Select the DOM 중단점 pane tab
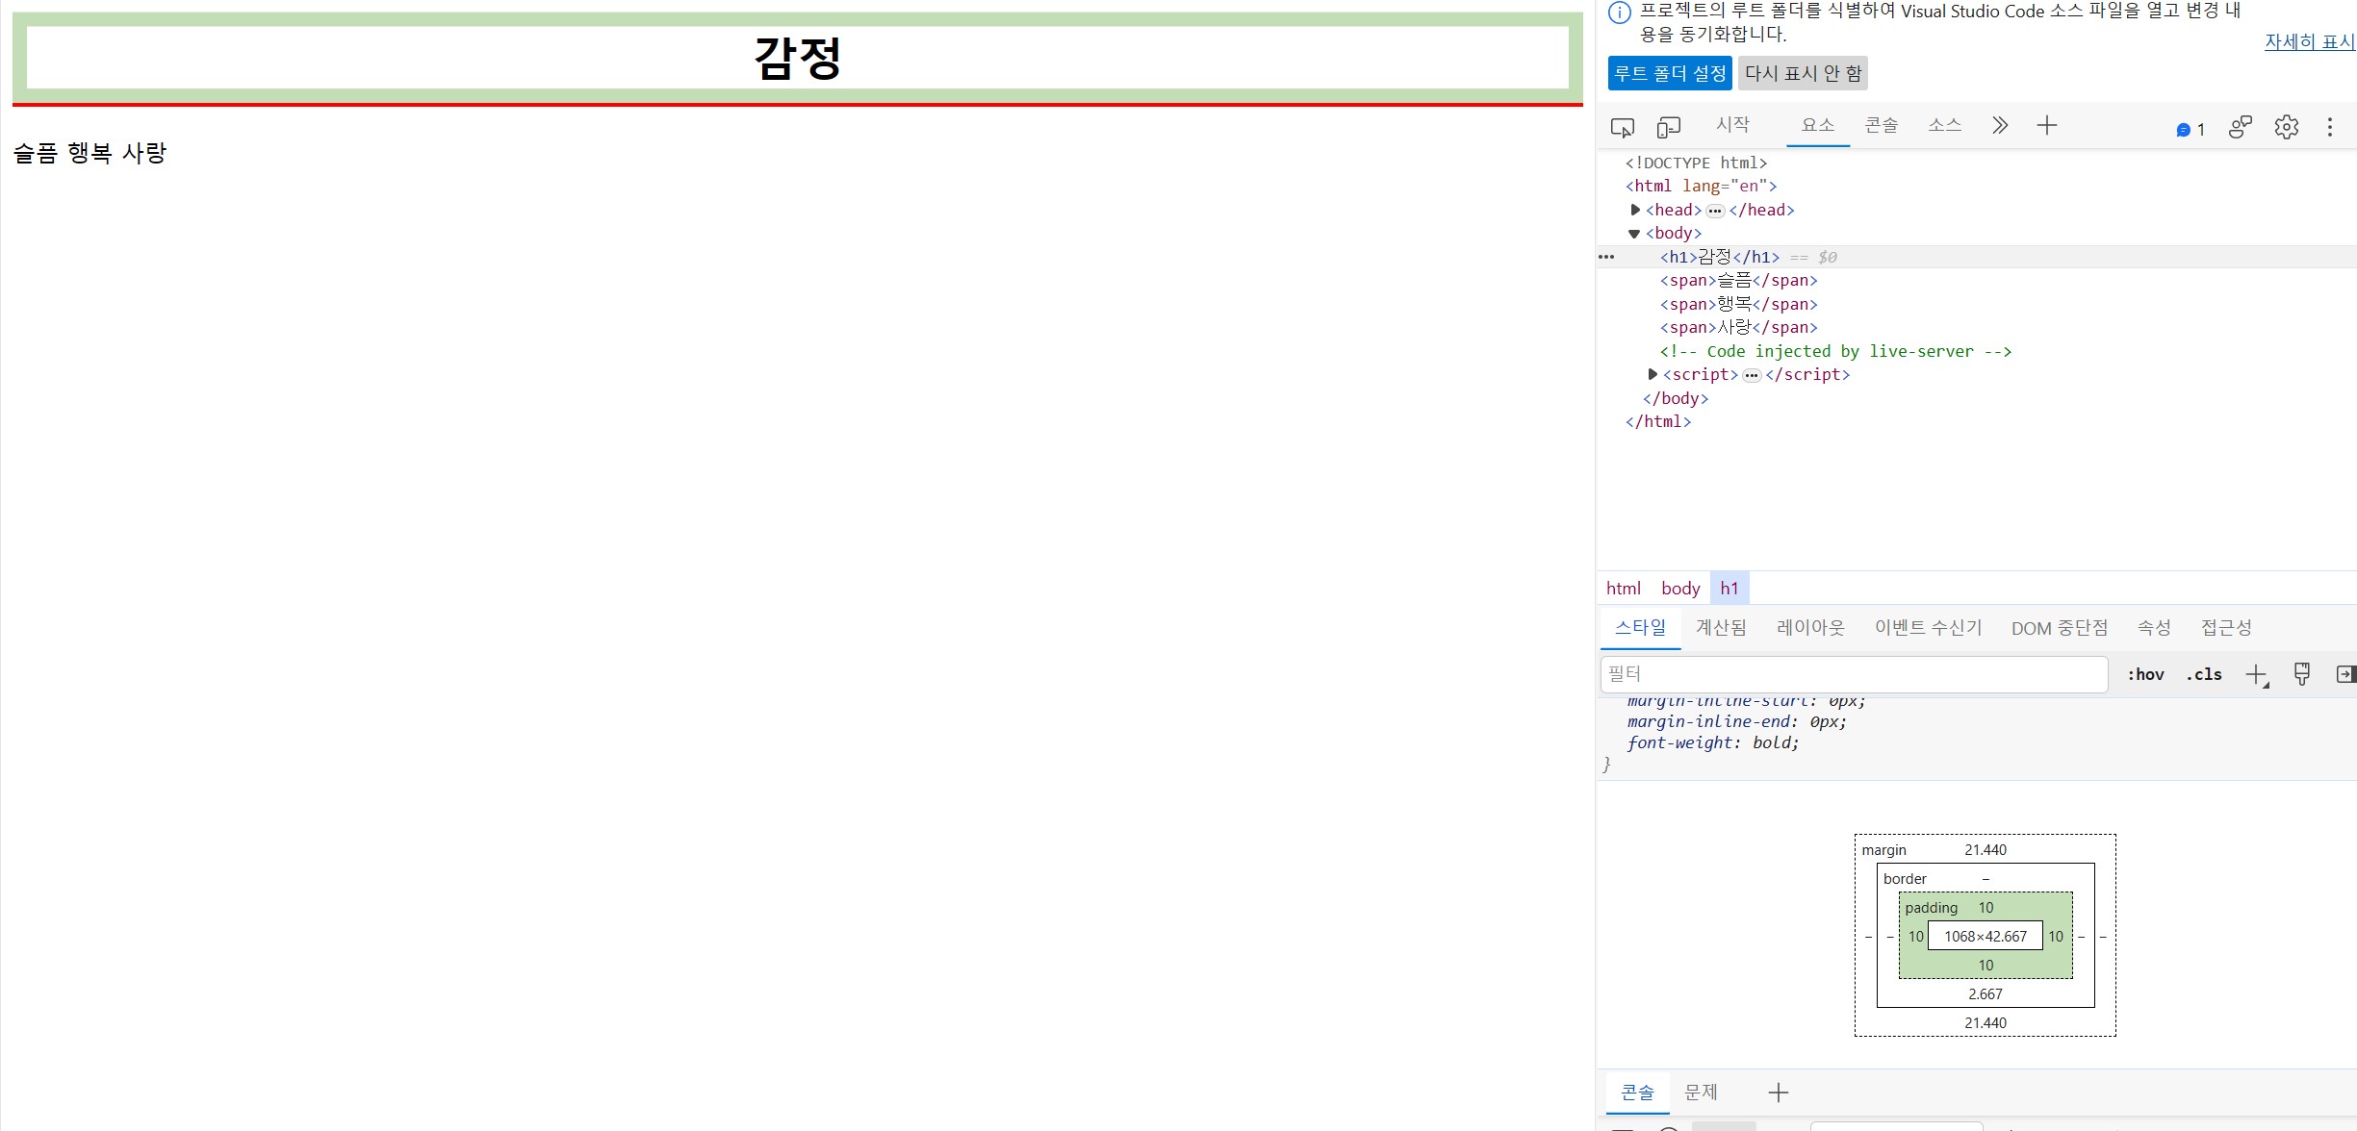 pos(2060,628)
